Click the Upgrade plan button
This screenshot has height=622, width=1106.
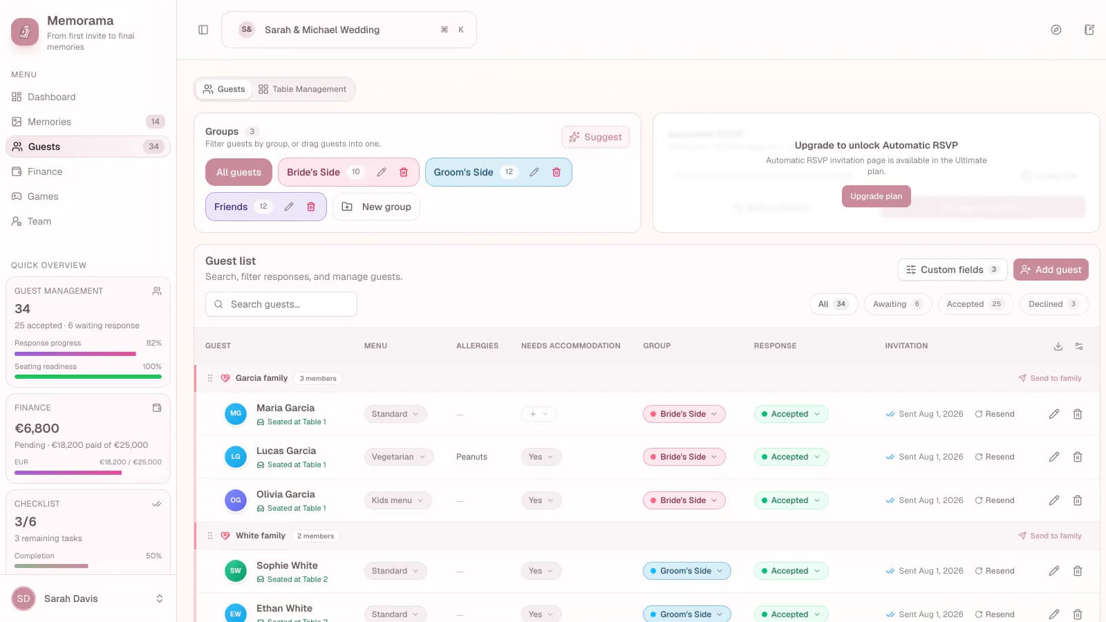[x=877, y=196]
